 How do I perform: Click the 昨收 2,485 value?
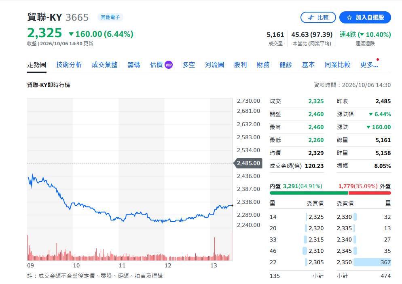pos(383,101)
